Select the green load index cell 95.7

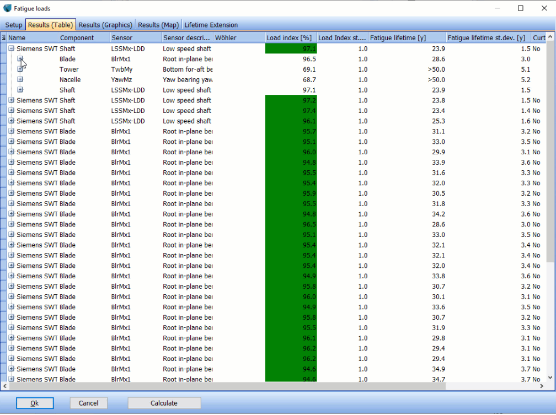(291, 131)
